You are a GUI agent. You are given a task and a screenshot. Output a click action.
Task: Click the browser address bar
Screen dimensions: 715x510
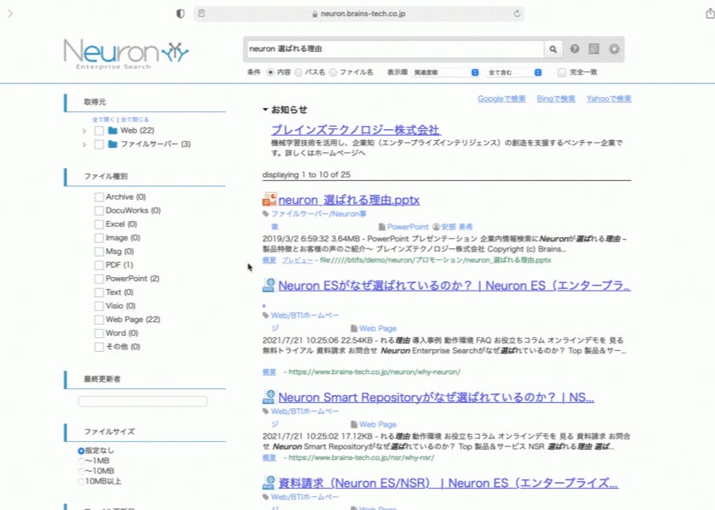(359, 14)
